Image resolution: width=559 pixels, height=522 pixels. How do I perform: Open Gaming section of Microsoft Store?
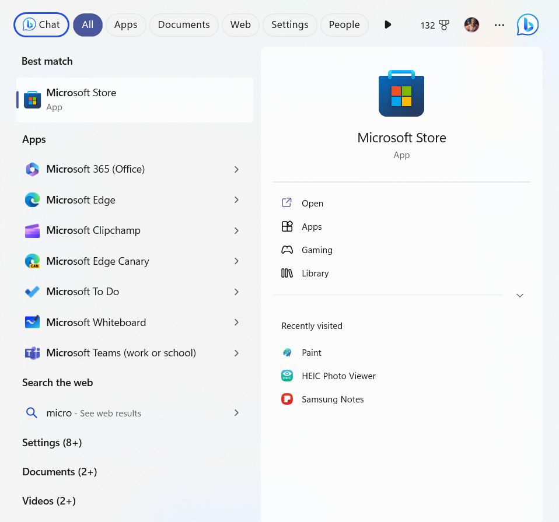pyautogui.click(x=317, y=250)
